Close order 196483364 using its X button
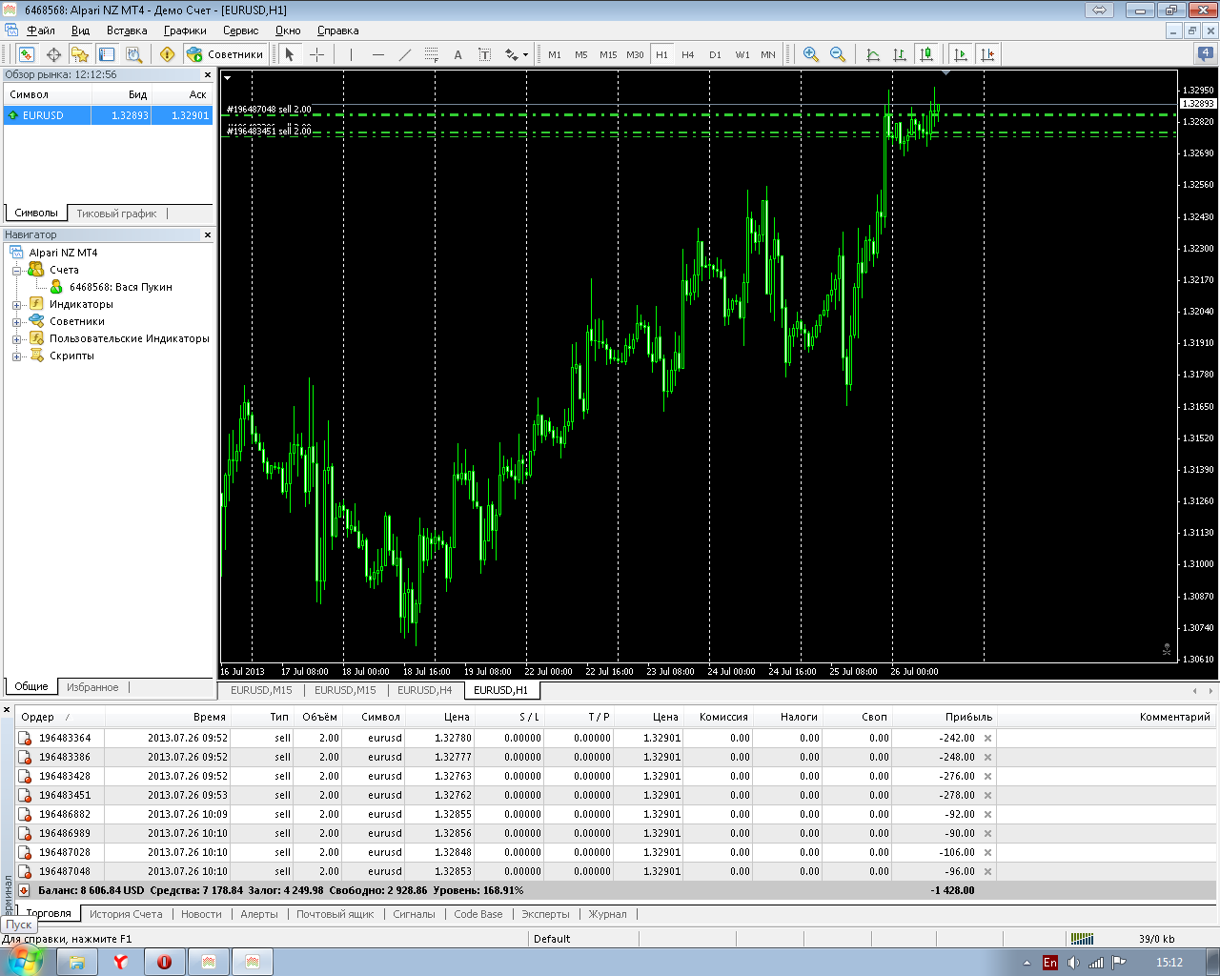This screenshot has width=1220, height=976. [987, 738]
